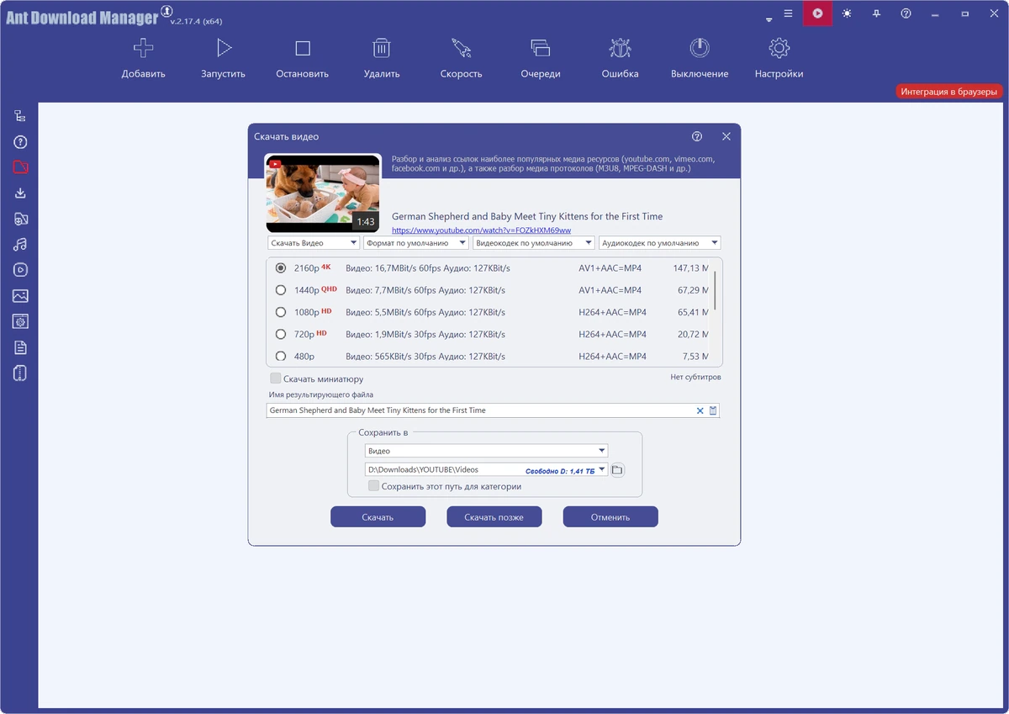1009x714 pixels.
Task: Open help in Скачать видео dialog
Action: (697, 136)
